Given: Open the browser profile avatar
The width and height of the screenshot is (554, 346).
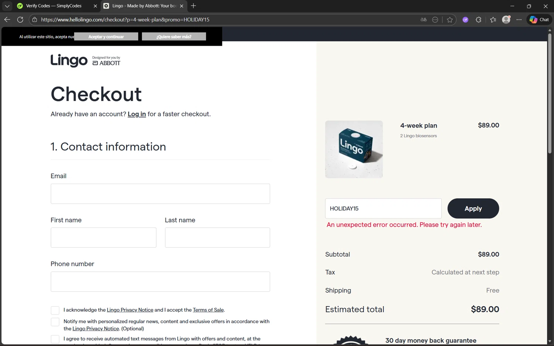Looking at the screenshot, I should point(506,20).
